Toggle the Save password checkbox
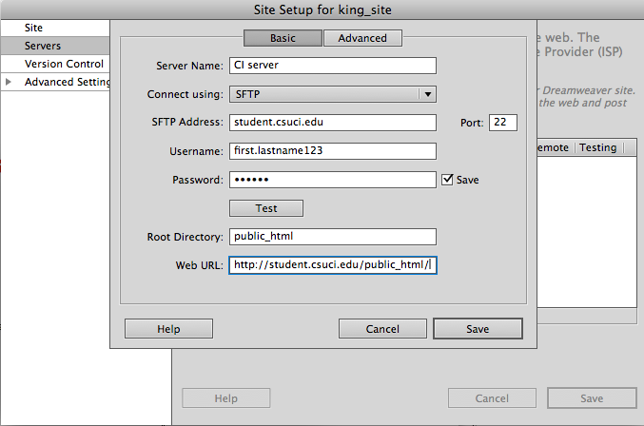The image size is (644, 426). click(448, 180)
